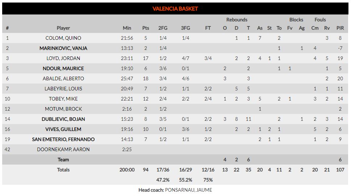Select SAN EMETERIO, FERNANDO player link
Image resolution: width=351 pixels, height=196 pixels.
click(63, 140)
